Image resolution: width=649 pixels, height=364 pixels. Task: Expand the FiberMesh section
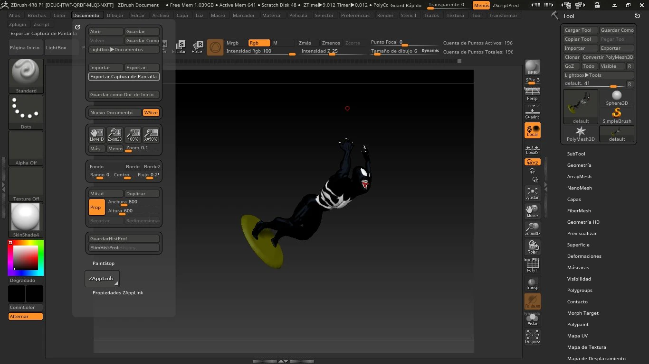point(579,211)
